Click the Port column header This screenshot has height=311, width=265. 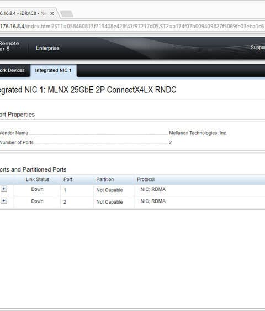click(68, 179)
